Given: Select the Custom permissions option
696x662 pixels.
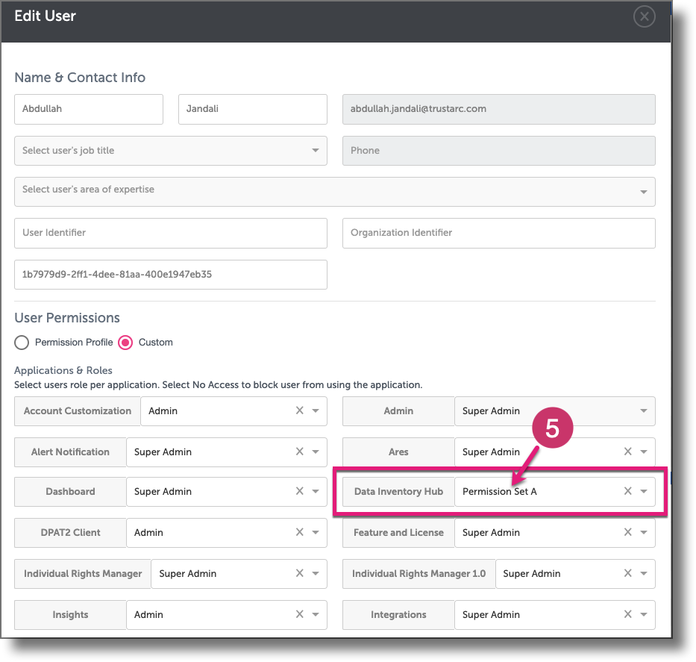Looking at the screenshot, I should pos(124,343).
